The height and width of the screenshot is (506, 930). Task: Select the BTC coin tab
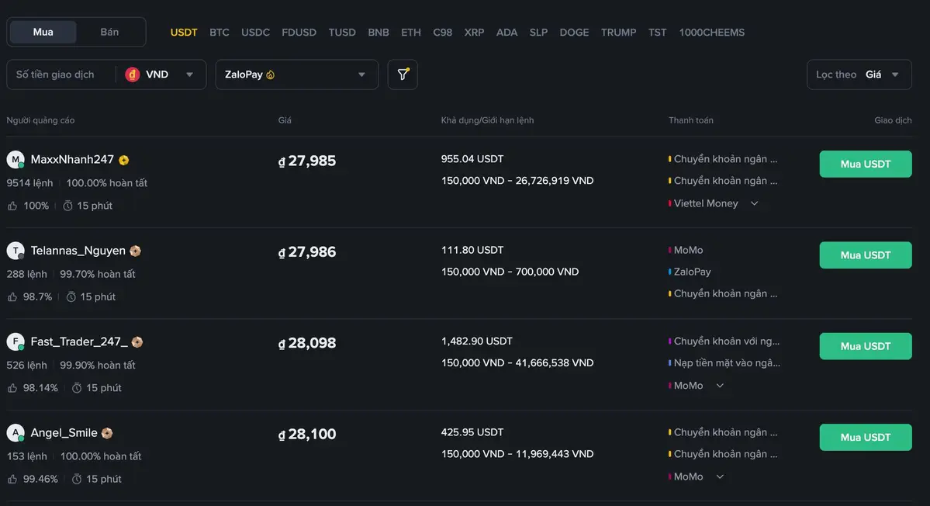coord(220,33)
